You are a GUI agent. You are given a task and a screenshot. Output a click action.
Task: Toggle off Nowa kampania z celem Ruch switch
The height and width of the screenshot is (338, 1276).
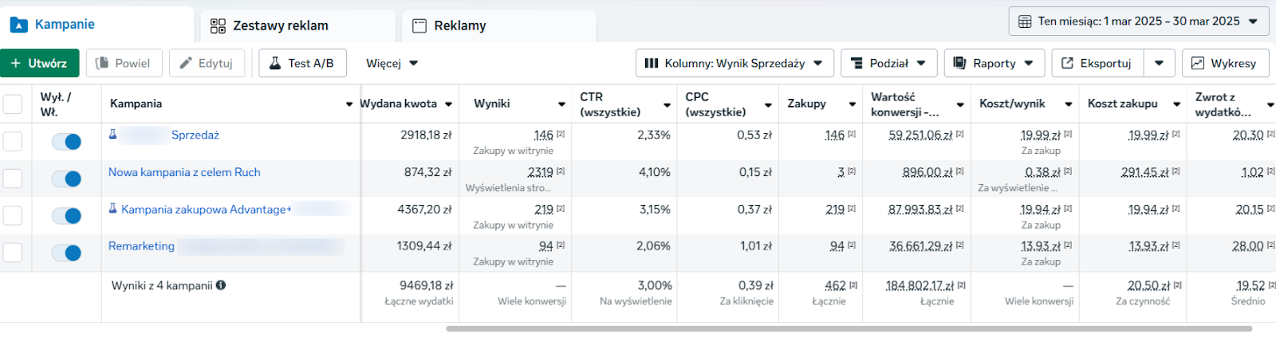click(x=67, y=179)
